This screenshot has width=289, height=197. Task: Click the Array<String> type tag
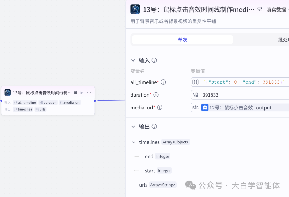tap(163, 185)
